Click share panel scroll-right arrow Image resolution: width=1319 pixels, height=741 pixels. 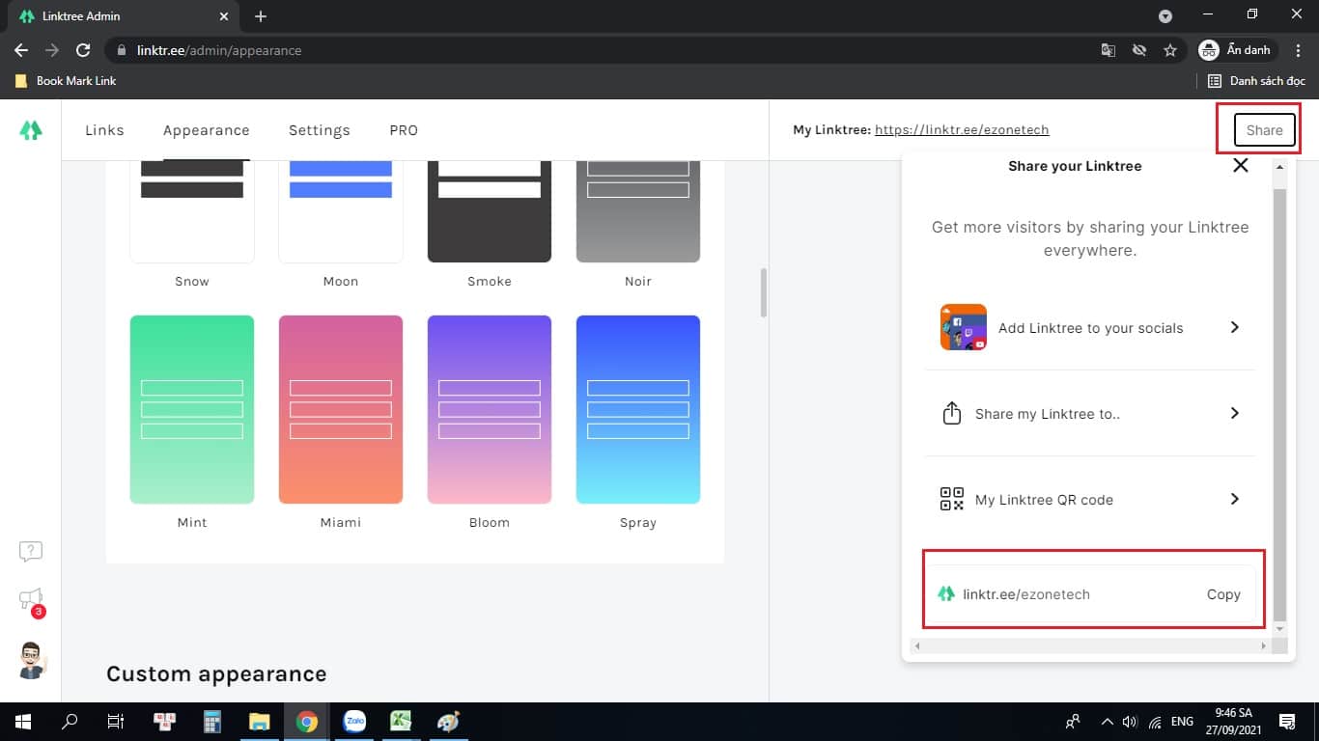point(1264,646)
